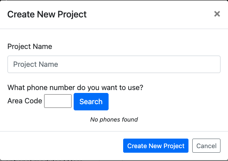Click the 'No phones found' message

tap(114, 120)
